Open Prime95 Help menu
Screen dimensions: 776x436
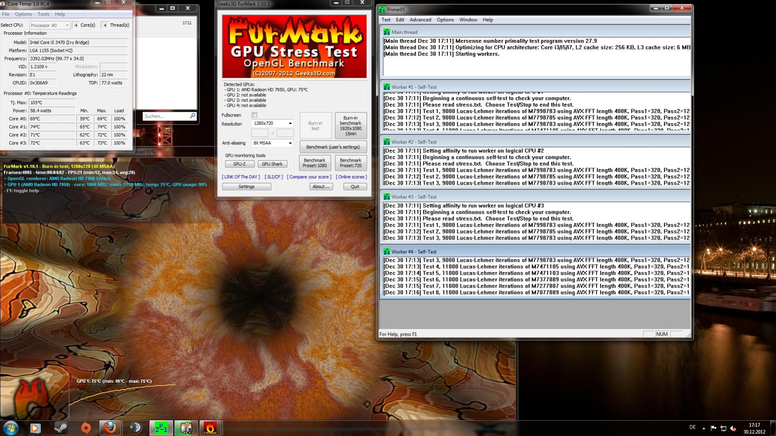488,20
